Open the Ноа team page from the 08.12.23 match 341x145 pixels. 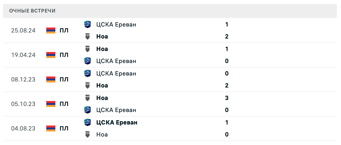[x=102, y=85]
